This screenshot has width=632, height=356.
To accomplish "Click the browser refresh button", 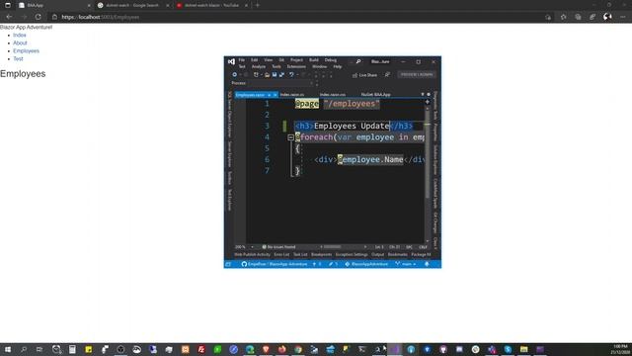I will coord(38,17).
